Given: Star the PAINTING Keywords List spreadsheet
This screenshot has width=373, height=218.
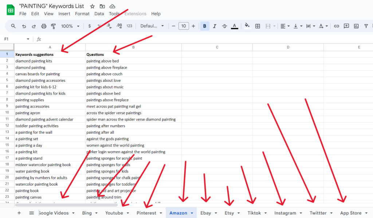Looking at the screenshot, I should point(92,6).
